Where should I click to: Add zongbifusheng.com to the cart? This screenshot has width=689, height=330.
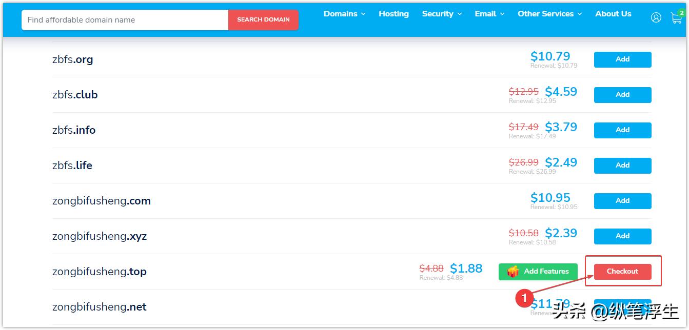click(622, 201)
